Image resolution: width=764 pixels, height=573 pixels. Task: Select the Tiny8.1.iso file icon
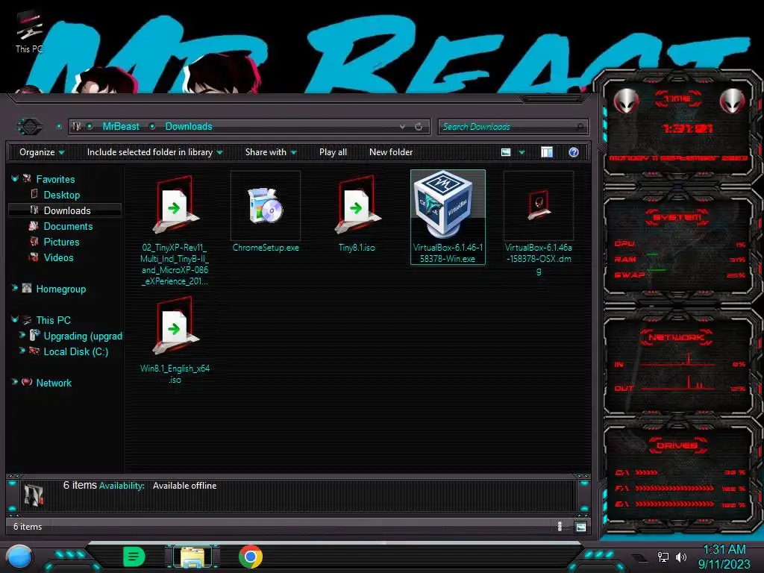click(357, 204)
